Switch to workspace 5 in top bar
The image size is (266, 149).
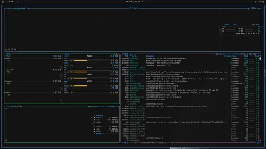pyautogui.click(x=18, y=2)
